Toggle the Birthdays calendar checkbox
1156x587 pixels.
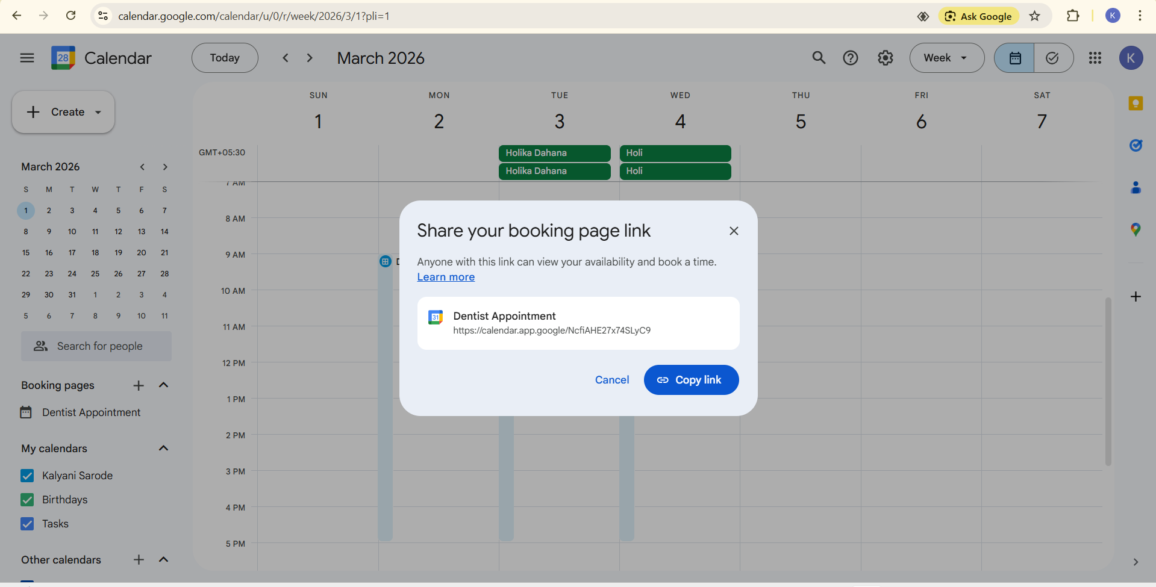[x=27, y=500]
